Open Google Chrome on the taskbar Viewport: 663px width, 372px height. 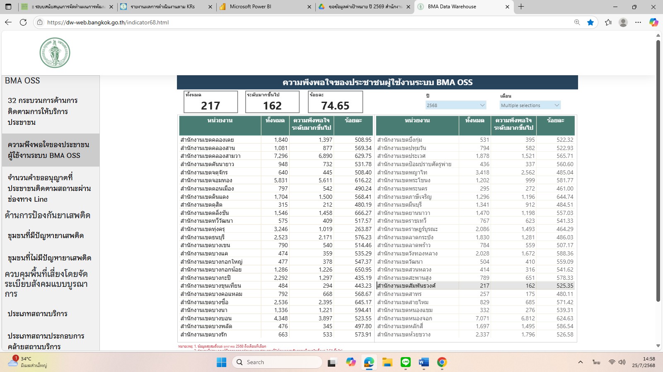(442, 362)
